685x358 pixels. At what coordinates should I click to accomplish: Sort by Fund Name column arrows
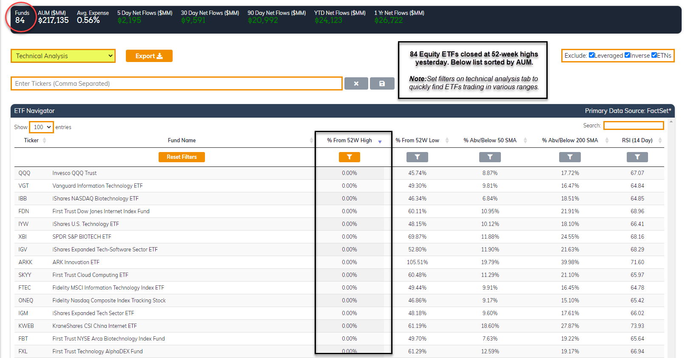[311, 141]
